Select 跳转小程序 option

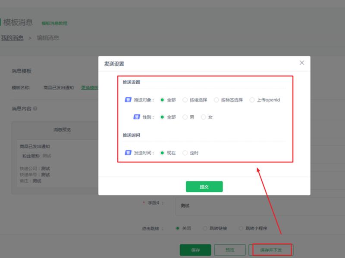(x=241, y=228)
